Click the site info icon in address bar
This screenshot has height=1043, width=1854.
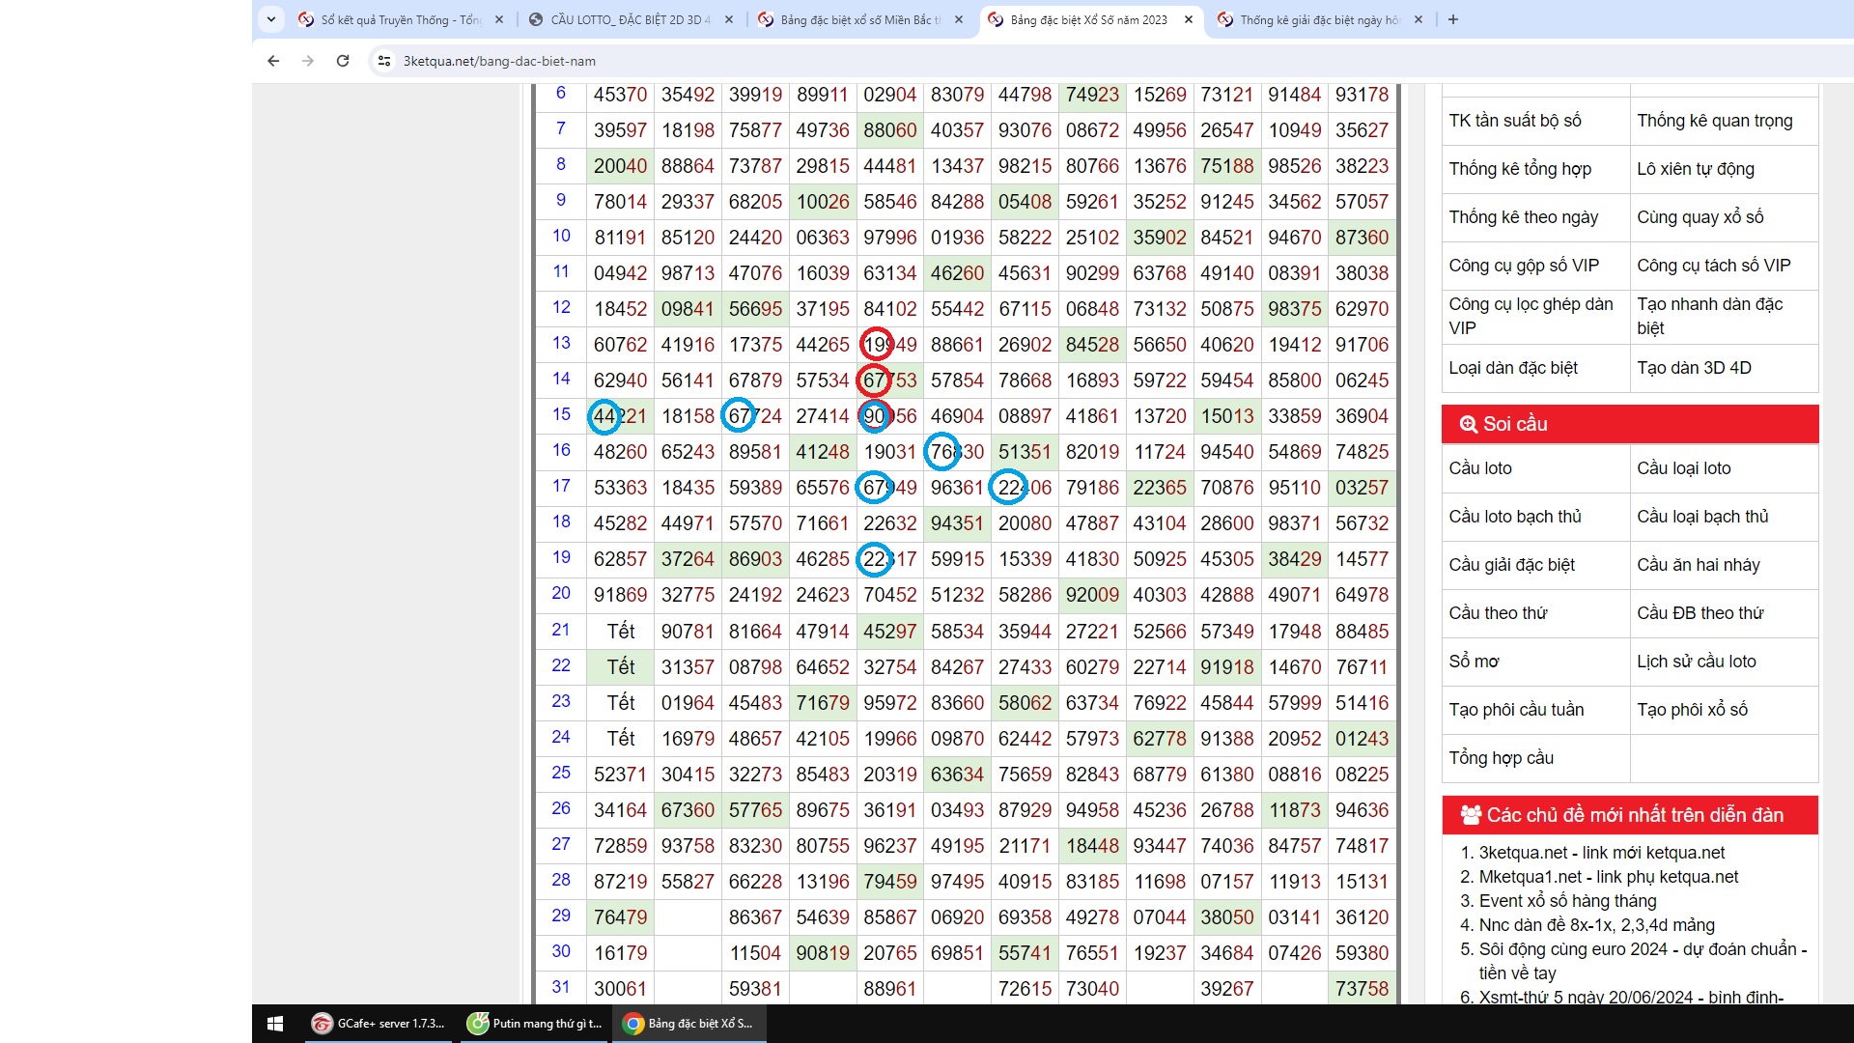pyautogui.click(x=384, y=61)
